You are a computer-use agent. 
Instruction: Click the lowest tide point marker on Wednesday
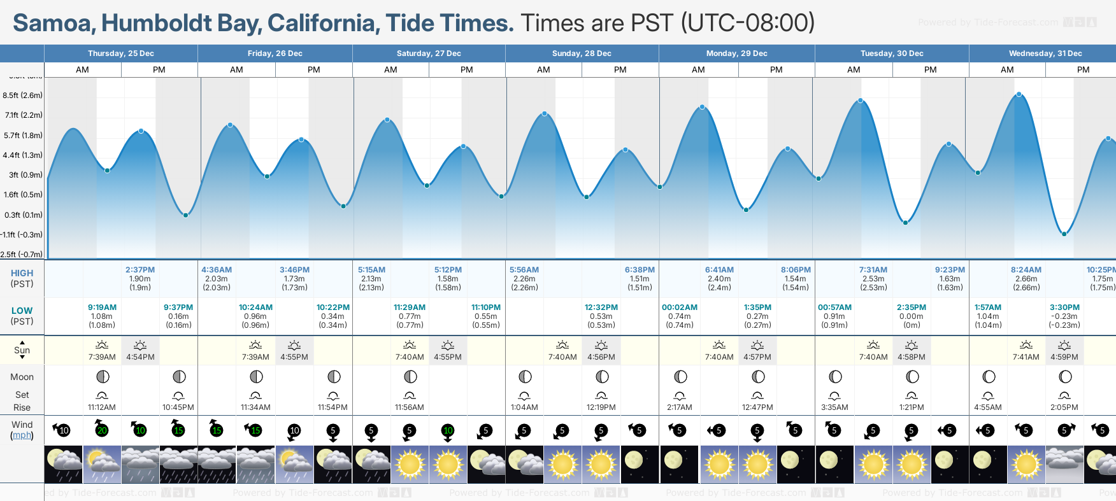click(1064, 234)
